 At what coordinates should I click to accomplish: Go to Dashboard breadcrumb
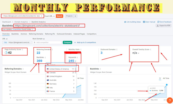(7, 22)
